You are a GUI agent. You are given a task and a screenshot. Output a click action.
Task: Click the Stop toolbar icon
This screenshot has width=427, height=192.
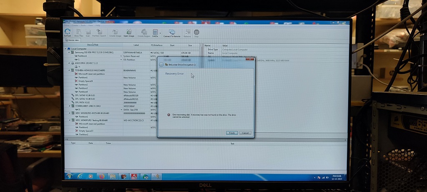coord(196,33)
